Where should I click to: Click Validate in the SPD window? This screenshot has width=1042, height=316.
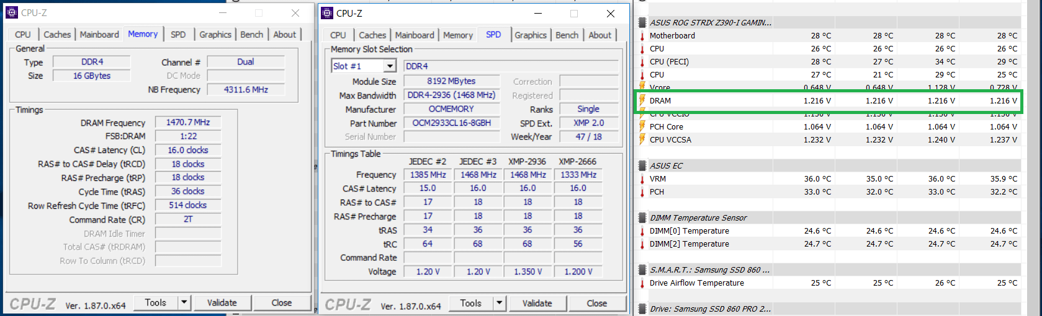point(537,303)
